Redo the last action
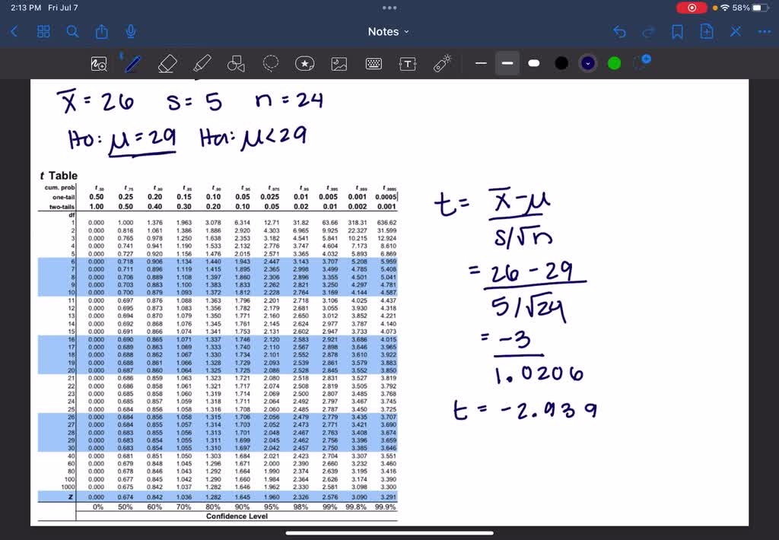 tap(647, 31)
